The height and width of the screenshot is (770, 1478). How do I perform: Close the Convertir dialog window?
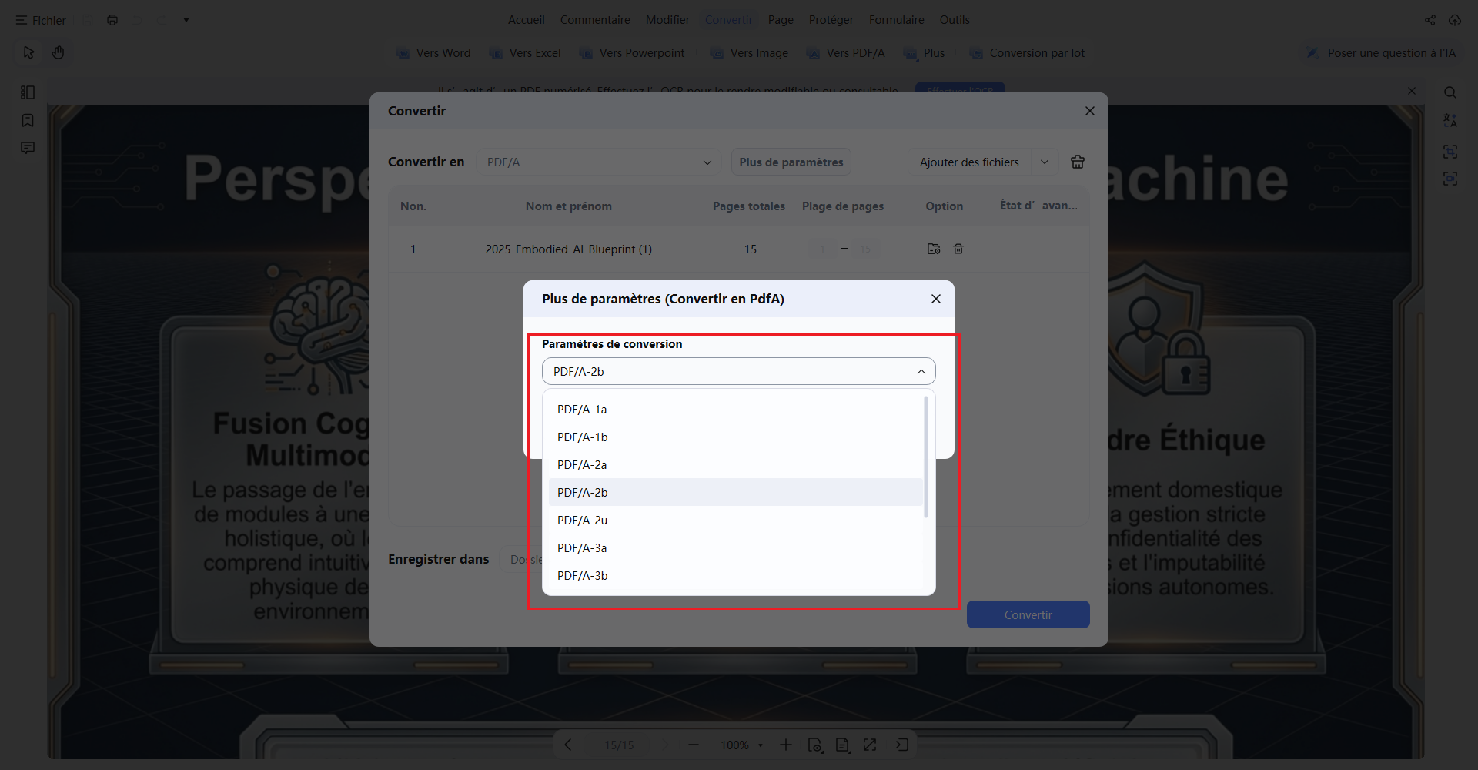click(1090, 111)
